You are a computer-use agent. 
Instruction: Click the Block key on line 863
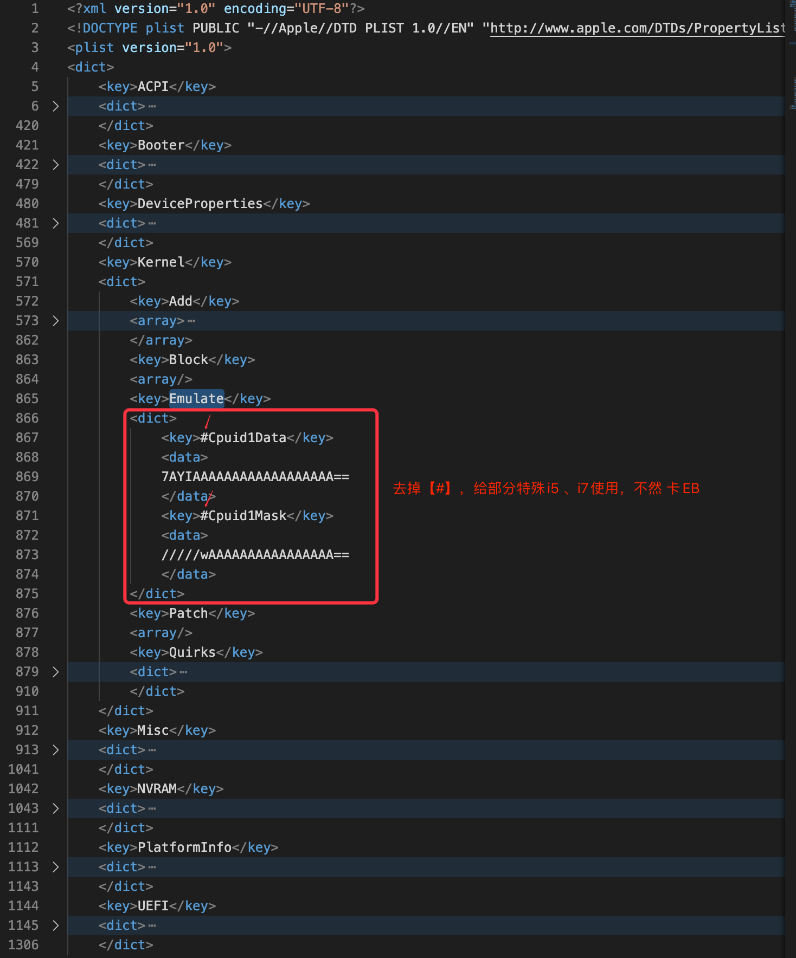click(189, 360)
